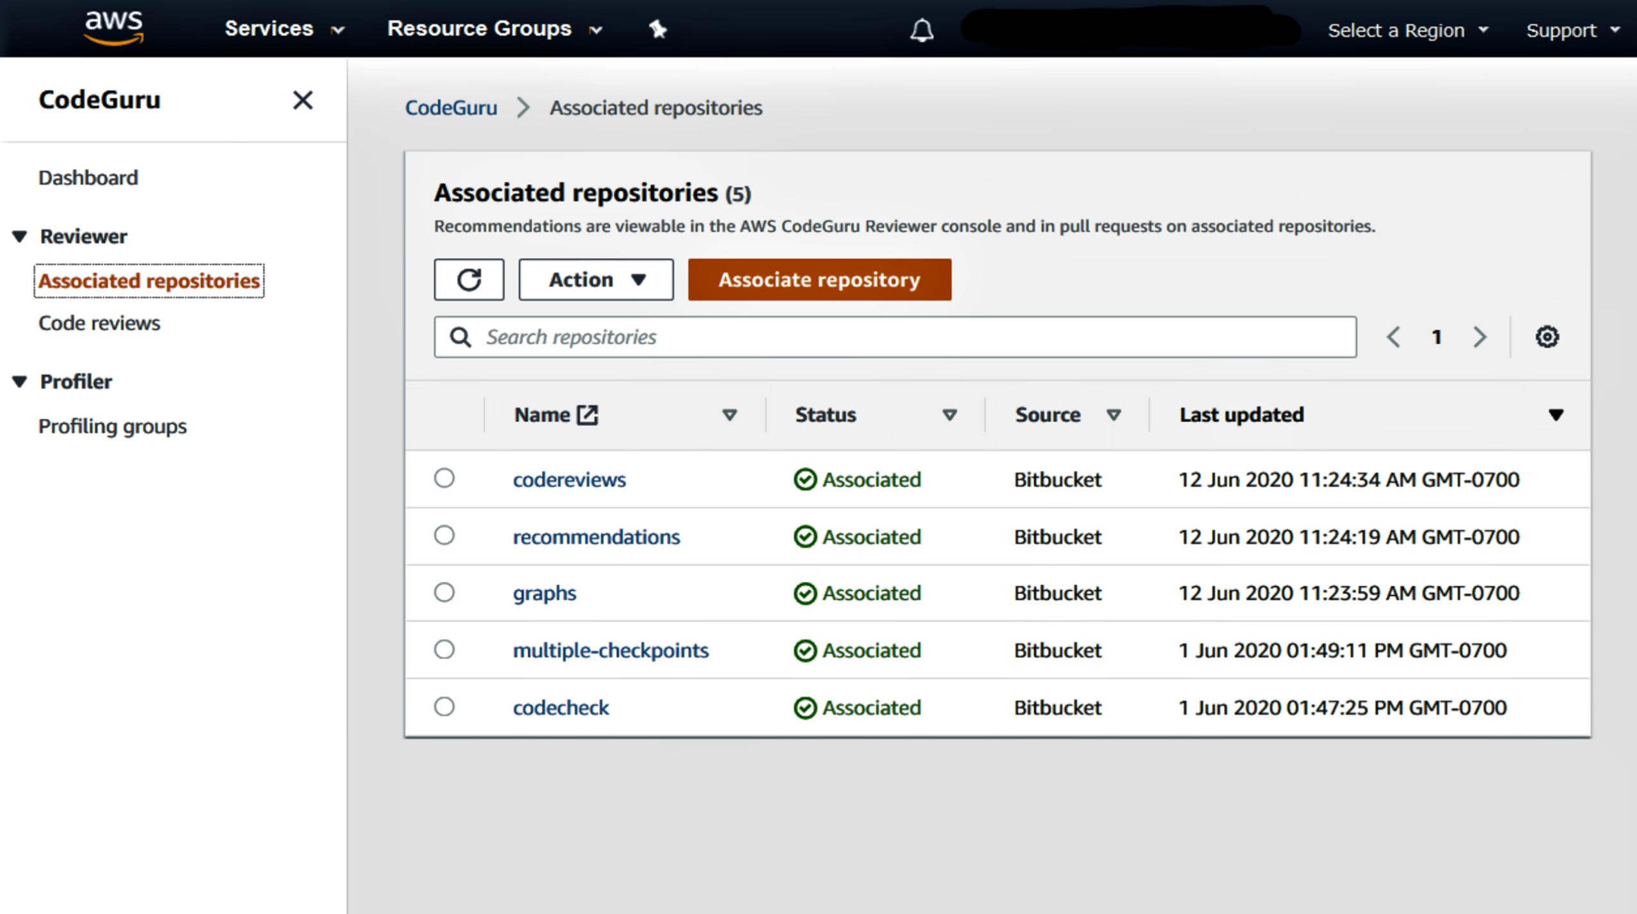Go to next page arrow
This screenshot has height=914, width=1637.
coord(1479,337)
